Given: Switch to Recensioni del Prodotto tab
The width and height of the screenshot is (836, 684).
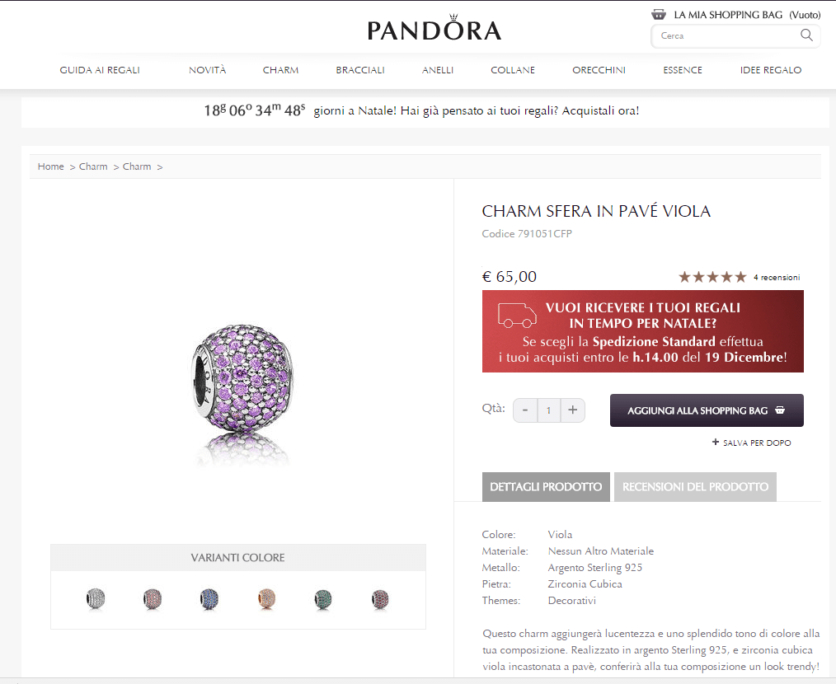Looking at the screenshot, I should click(695, 487).
